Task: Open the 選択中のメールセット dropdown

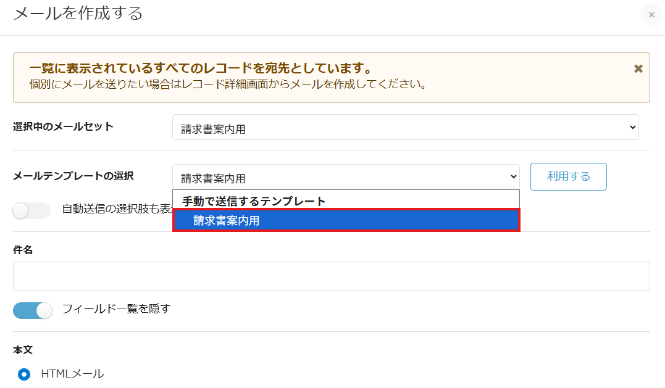Action: click(405, 127)
